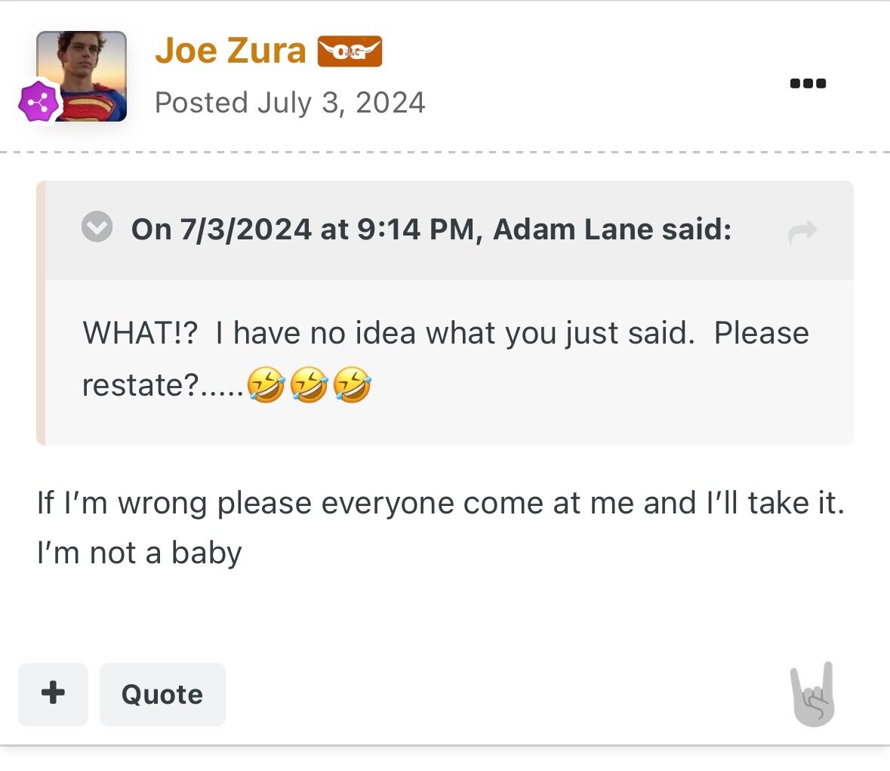React using the rock-on hand icon
This screenshot has height=771, width=890.
point(813,695)
